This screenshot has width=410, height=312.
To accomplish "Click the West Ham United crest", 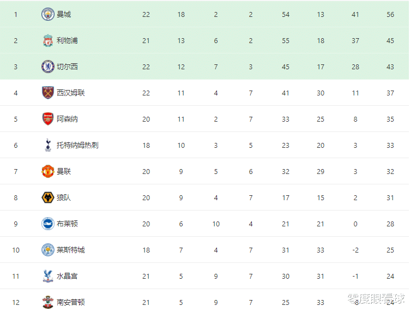I will [48, 93].
